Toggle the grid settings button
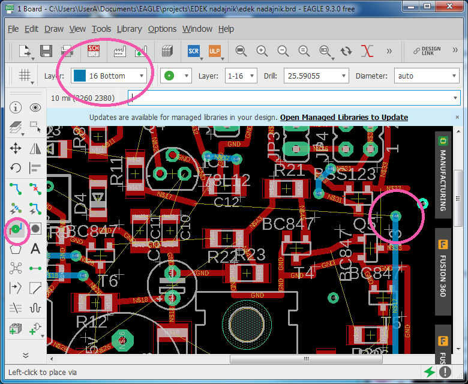This screenshot has width=468, height=384. click(x=25, y=76)
